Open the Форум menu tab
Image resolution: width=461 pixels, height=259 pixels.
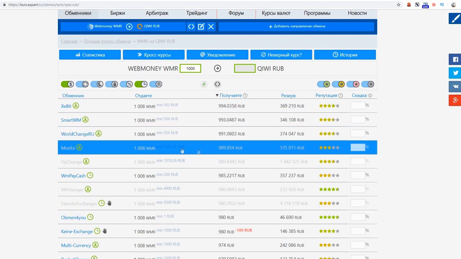click(236, 13)
